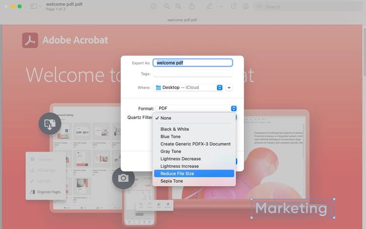Click the Zoom Out magnifier icon
This screenshot has height=229, width=366.
pos(167,6)
